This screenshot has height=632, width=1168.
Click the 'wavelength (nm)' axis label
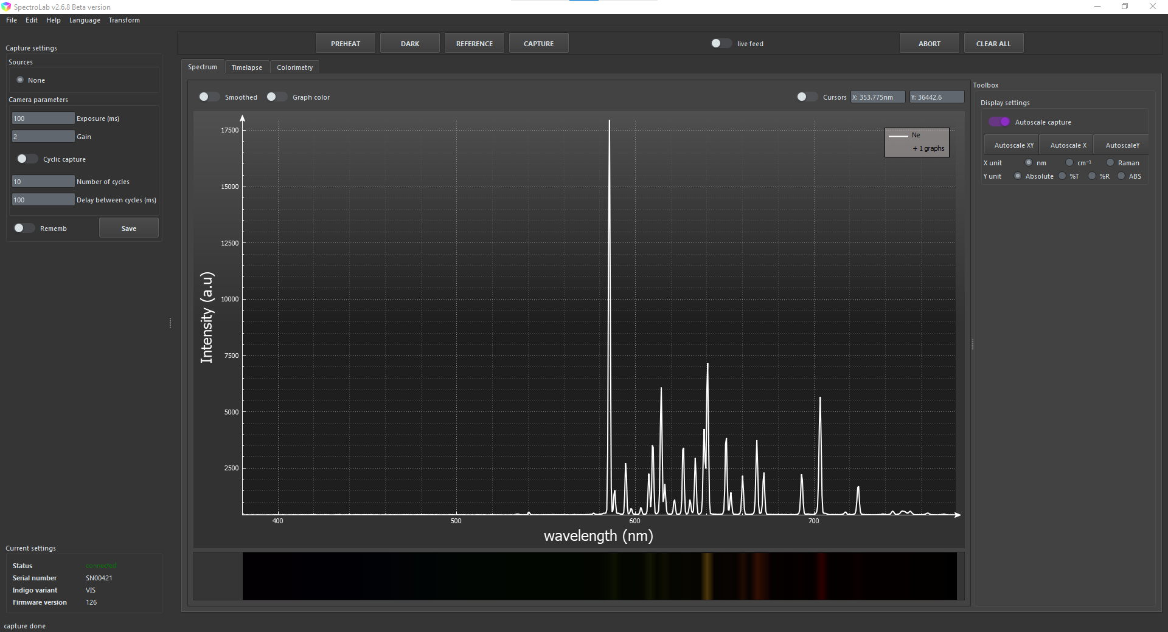(x=599, y=535)
